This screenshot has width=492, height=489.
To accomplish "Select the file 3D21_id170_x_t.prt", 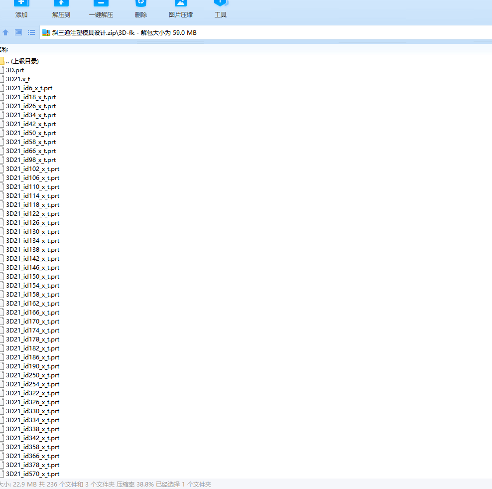I will pos(33,322).
